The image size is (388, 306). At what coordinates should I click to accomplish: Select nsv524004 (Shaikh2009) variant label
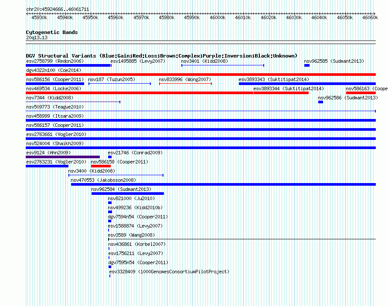[55, 143]
